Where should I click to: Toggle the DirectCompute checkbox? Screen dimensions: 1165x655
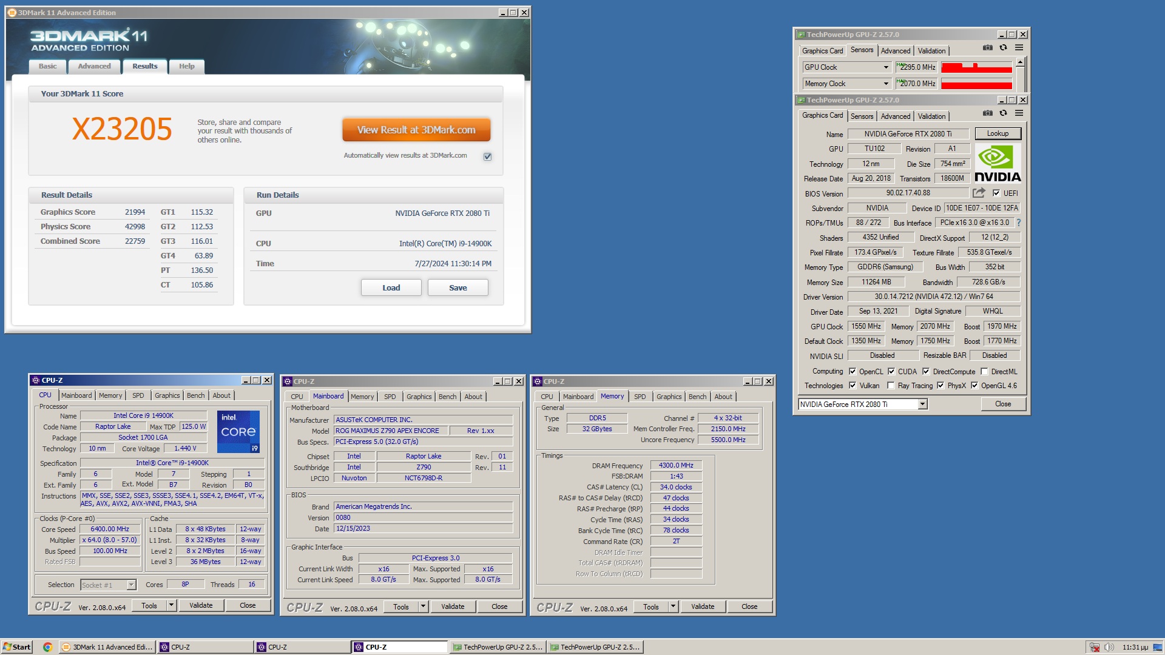[x=926, y=372]
